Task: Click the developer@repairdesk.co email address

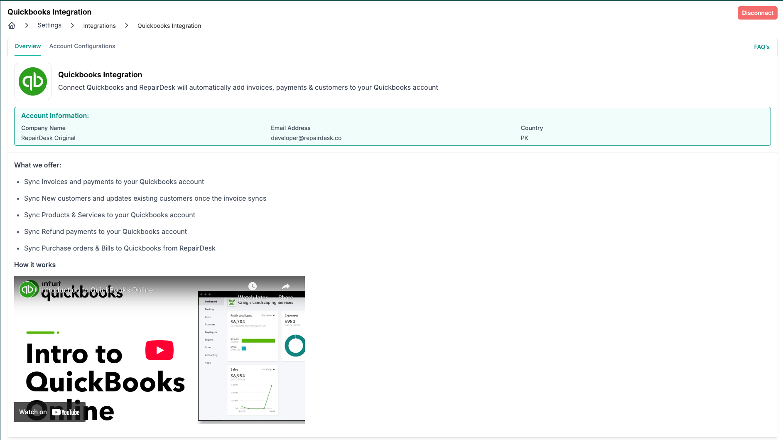Action: [x=306, y=138]
